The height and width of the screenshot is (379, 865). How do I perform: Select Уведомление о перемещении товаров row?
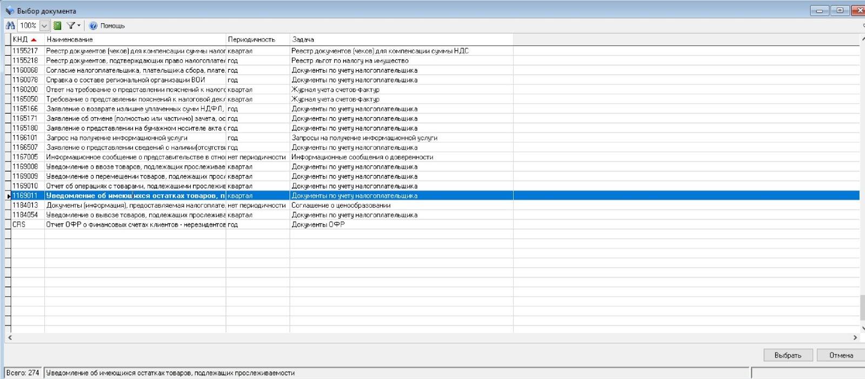pyautogui.click(x=435, y=176)
